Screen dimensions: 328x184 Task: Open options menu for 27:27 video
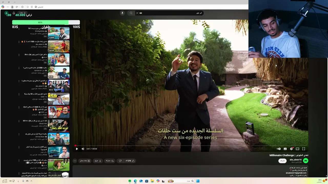point(19,55)
